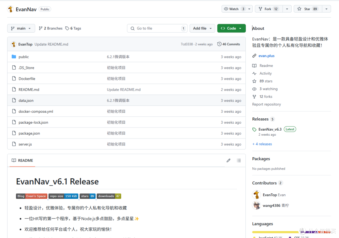Image resolution: width=339 pixels, height=238 pixels.
Task: Toggle Watch for the repository
Action: (234, 9)
